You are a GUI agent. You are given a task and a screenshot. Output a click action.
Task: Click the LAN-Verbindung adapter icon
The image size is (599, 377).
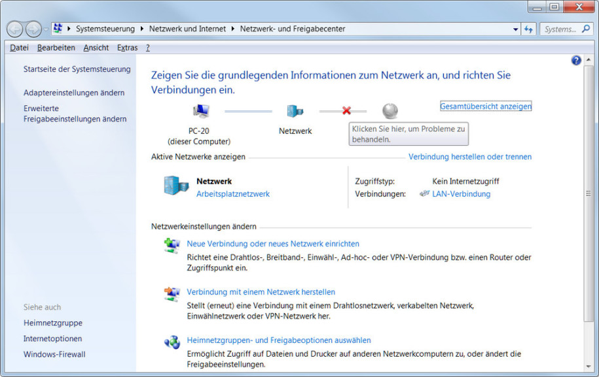pos(424,193)
